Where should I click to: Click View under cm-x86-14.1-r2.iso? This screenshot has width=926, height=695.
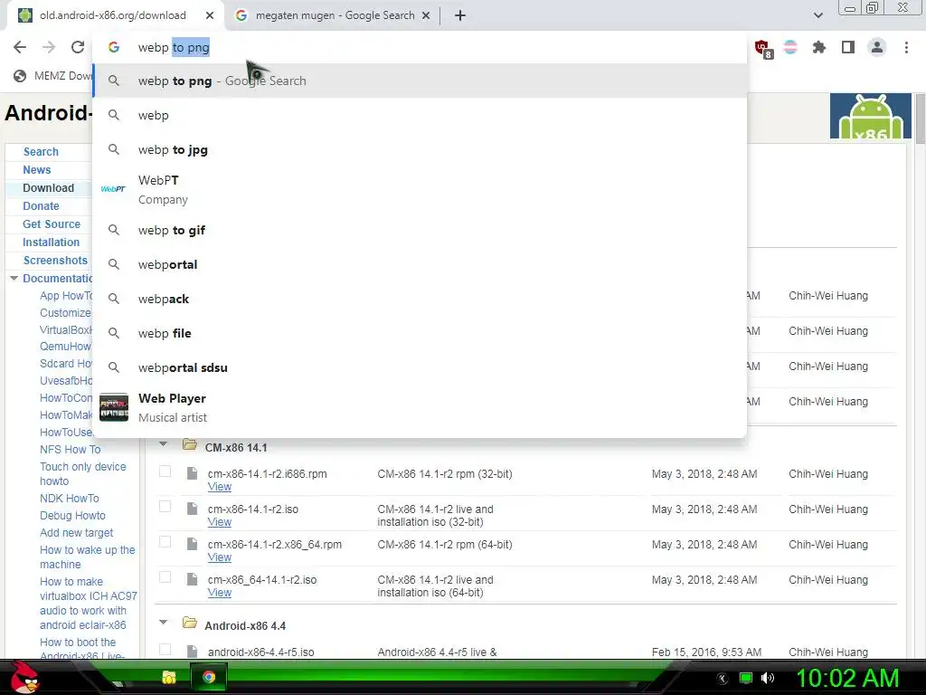pos(219,522)
